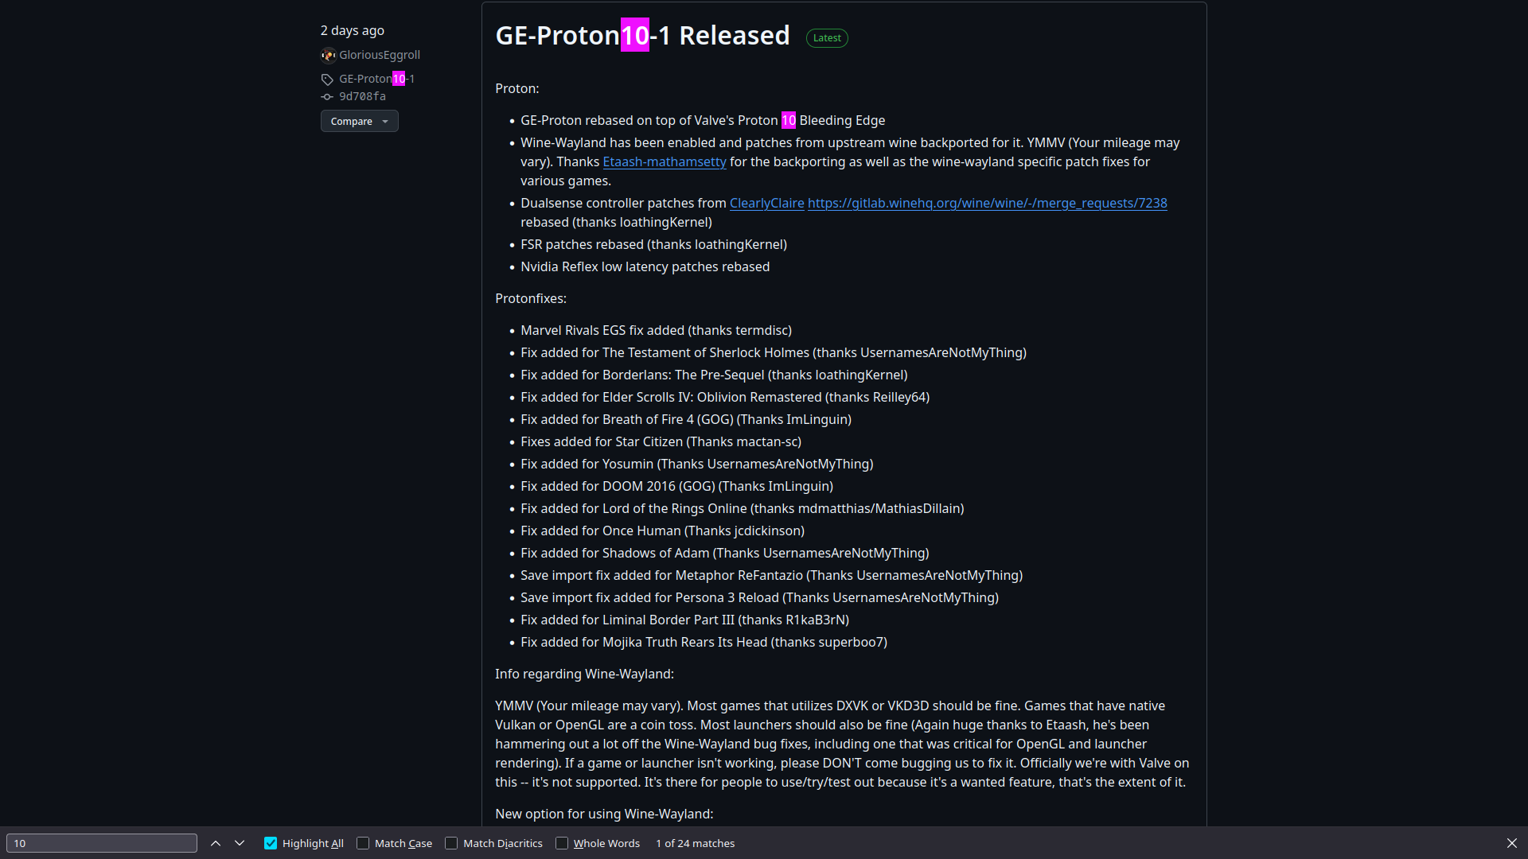Screen dimensions: 1528x859
Task: Click the tag icon beside GE-Proton10-1
Action: click(327, 79)
